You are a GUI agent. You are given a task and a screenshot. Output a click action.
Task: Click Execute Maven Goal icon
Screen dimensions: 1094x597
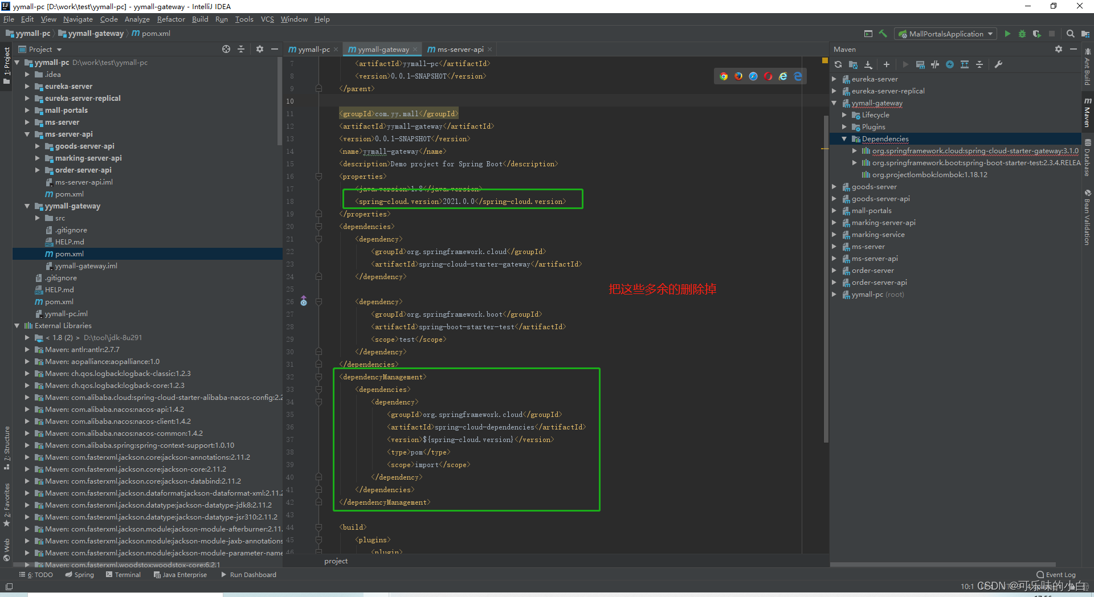click(x=920, y=64)
